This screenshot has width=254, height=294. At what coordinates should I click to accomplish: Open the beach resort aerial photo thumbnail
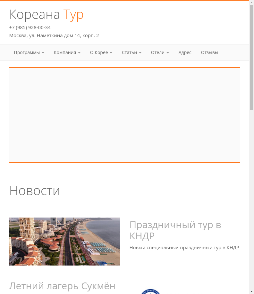coord(64,242)
